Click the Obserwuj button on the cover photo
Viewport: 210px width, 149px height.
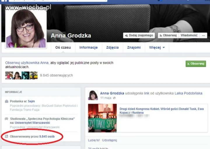tap(168, 36)
